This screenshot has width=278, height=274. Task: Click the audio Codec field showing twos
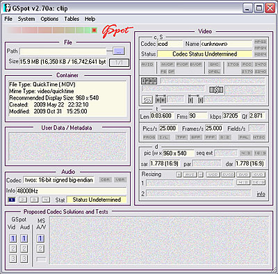point(59,180)
